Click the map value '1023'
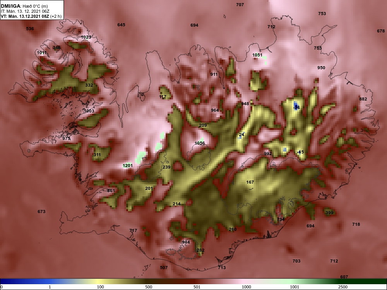This screenshot has height=290, width=387. click(x=86, y=37)
